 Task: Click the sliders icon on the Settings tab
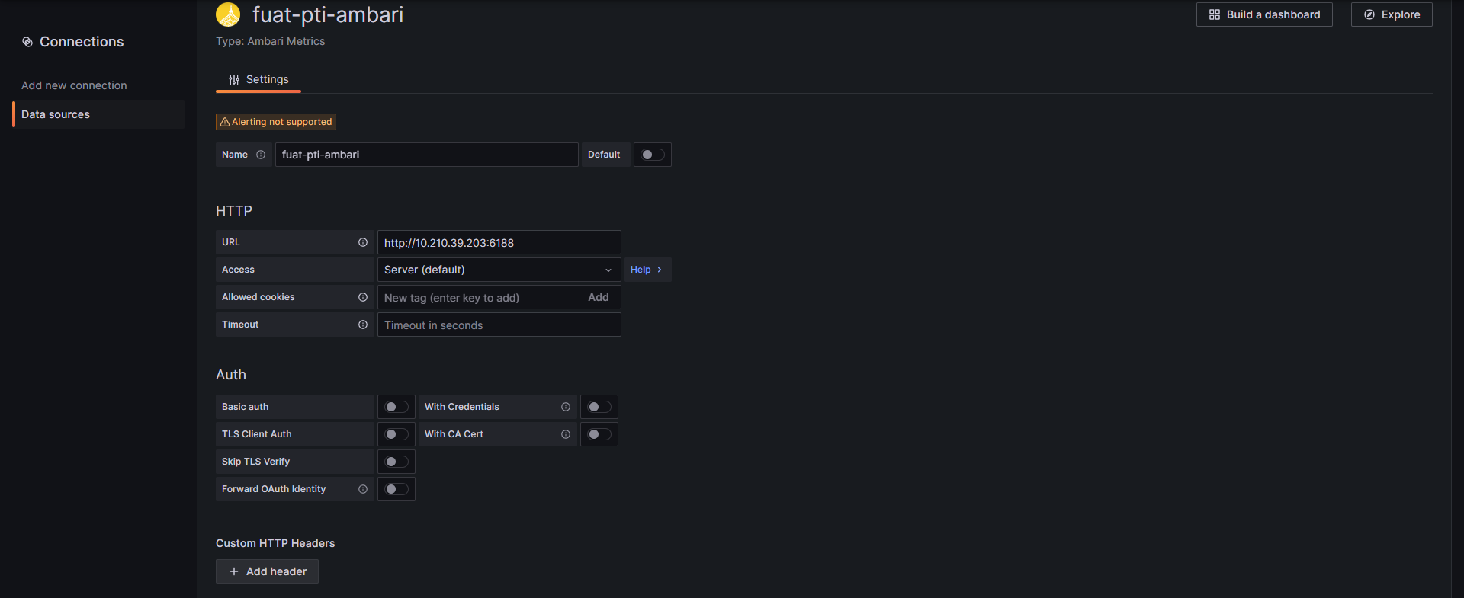(x=234, y=79)
